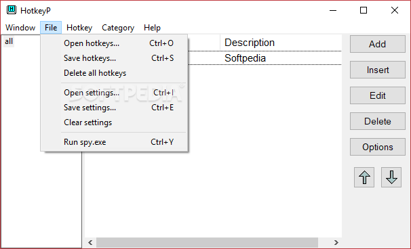Move hotkey down with the down arrow
Viewport: 411px width, 249px height.
click(x=391, y=177)
